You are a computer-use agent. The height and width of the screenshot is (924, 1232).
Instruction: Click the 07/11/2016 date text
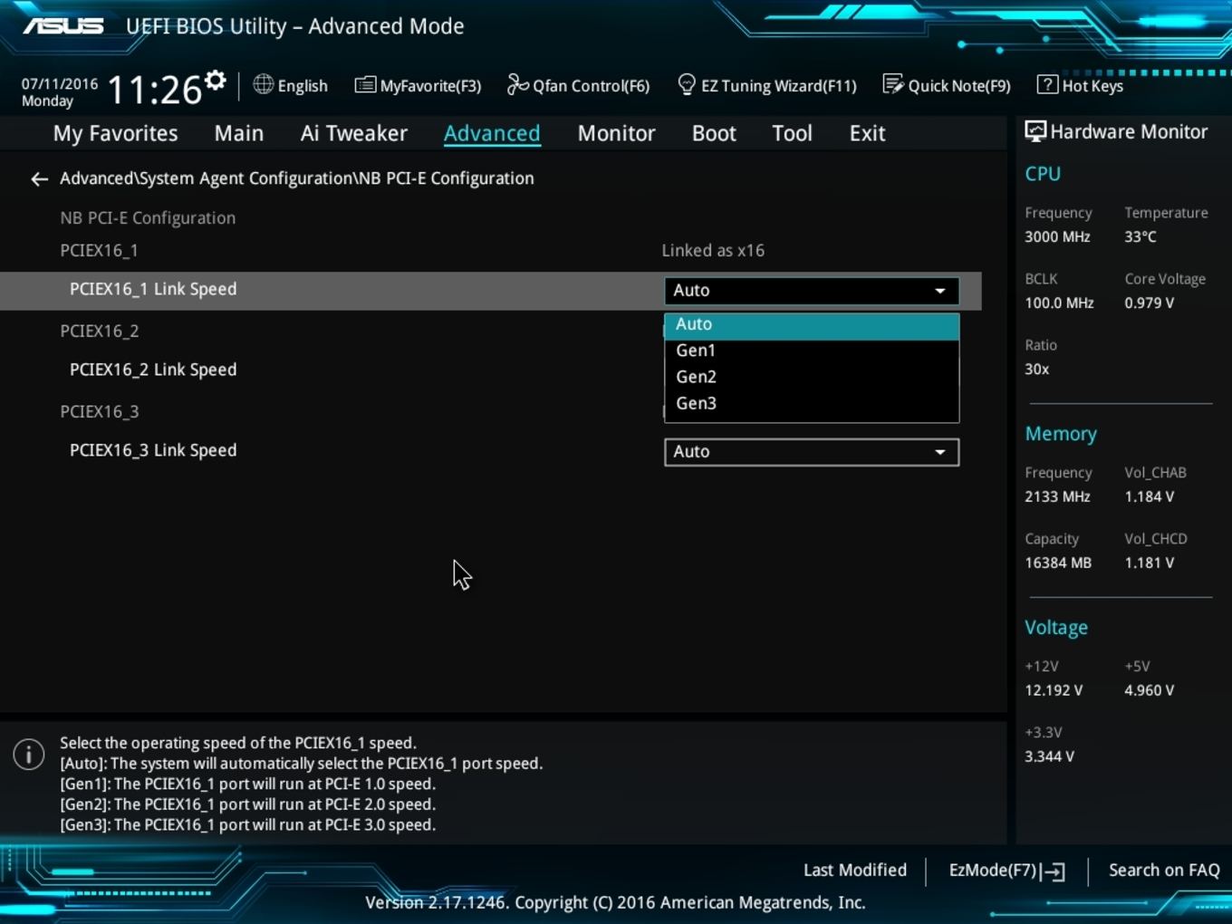point(60,83)
